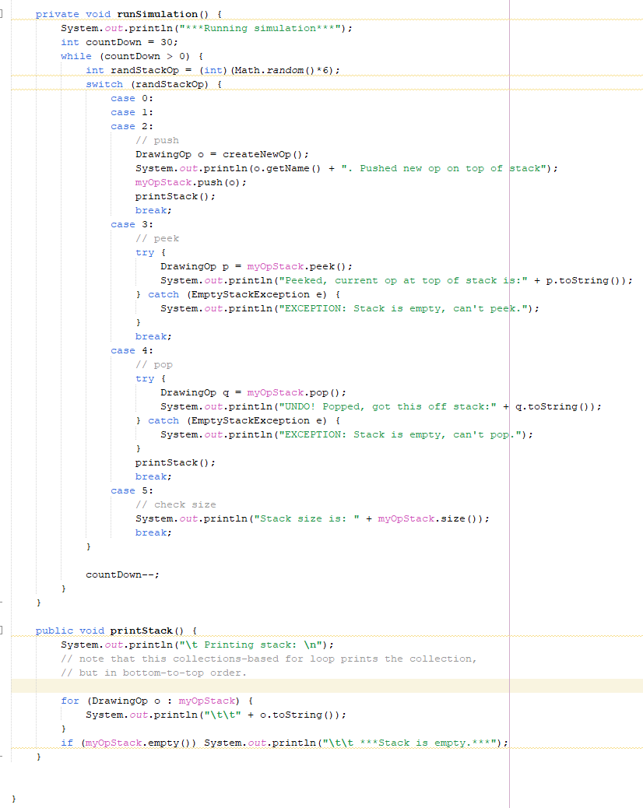643x808 pixels.
Task: Click the "case 1:" label
Action: click(x=132, y=112)
